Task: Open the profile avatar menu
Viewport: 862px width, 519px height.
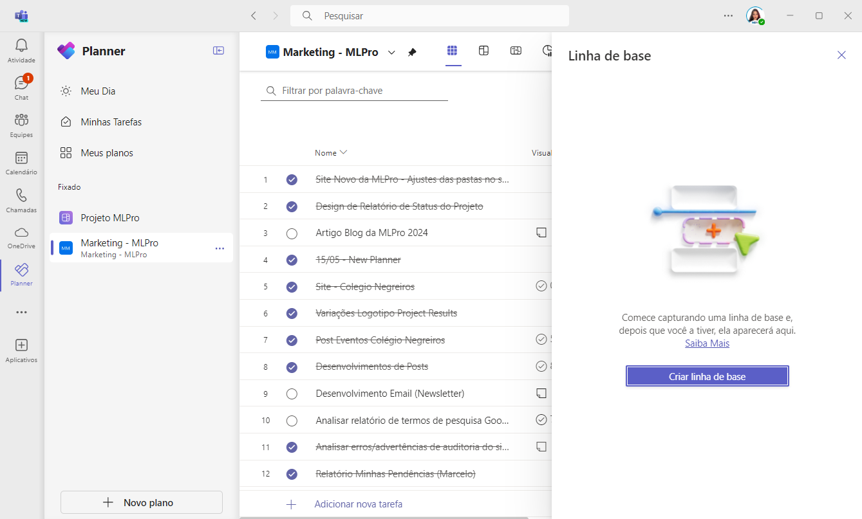Action: pyautogui.click(x=755, y=15)
